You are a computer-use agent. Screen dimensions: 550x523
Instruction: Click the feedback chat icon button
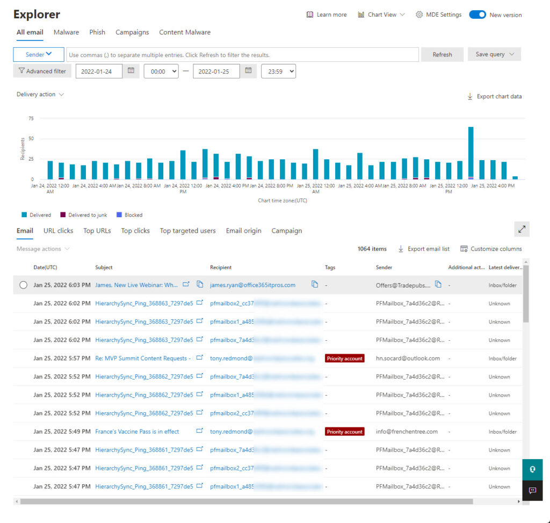532,490
